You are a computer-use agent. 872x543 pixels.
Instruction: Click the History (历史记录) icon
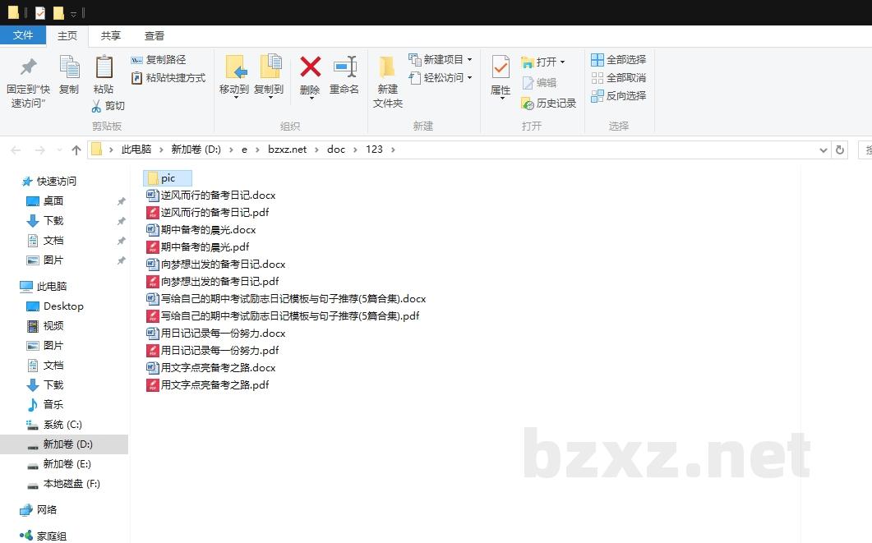(x=528, y=104)
